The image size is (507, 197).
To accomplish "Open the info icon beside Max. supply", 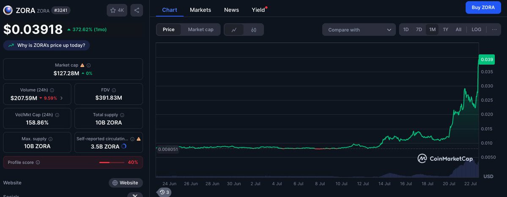I will pyautogui.click(x=50, y=139).
